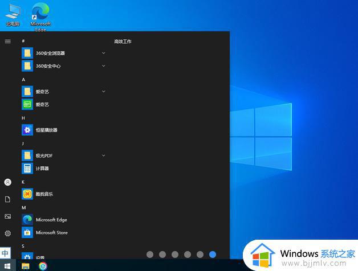
Task: Open the 此电脑 desktop shortcut
Action: coord(13,15)
